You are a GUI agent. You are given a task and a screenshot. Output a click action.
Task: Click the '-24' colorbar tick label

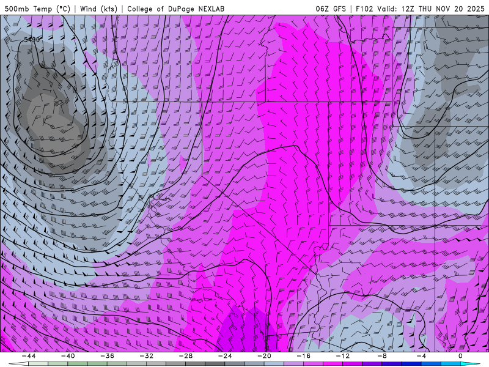(x=225, y=356)
